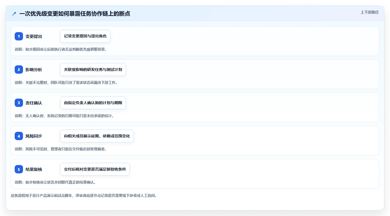Click the arrow icon beside the title
Screen dimensions: 390x216
pyautogui.click(x=14, y=14)
